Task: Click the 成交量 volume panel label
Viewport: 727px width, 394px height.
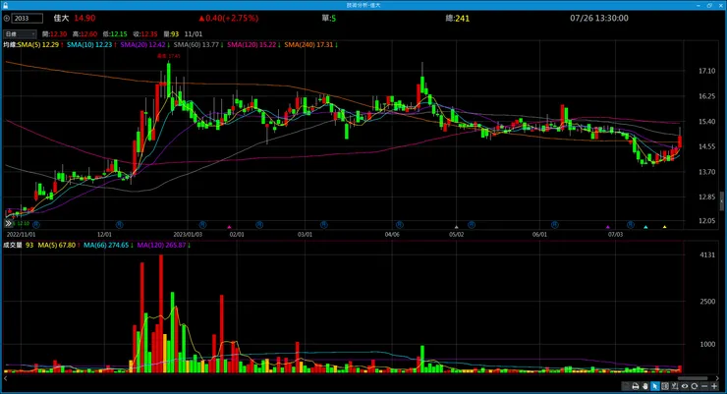Action: coord(13,245)
